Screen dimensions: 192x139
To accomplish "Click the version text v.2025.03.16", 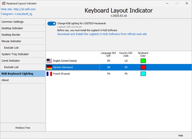I will point(118,16).
